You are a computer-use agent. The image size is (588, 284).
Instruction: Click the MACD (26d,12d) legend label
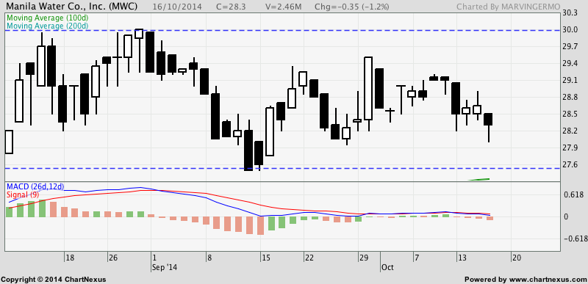[x=35, y=186]
